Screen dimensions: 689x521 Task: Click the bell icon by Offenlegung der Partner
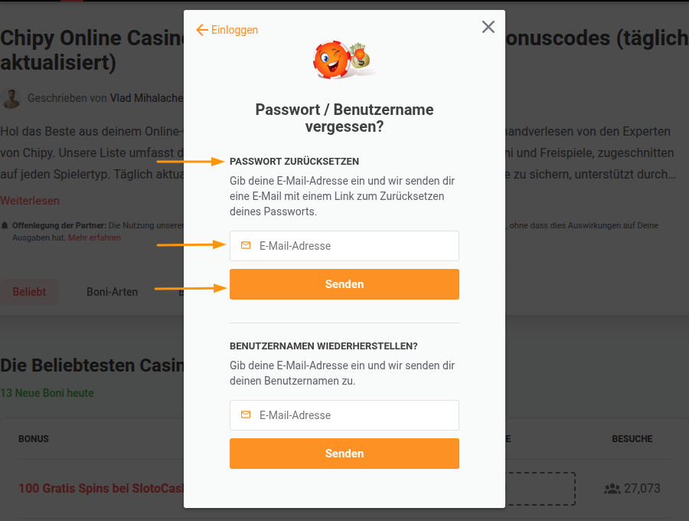(5, 225)
